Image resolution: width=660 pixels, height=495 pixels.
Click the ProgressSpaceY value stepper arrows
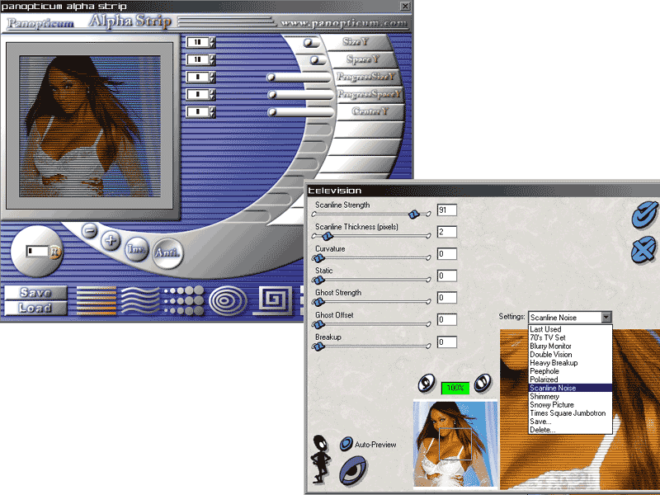[x=212, y=94]
